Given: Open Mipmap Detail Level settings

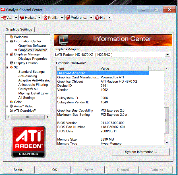Looking at the screenshot, I should pyautogui.click(x=33, y=93).
